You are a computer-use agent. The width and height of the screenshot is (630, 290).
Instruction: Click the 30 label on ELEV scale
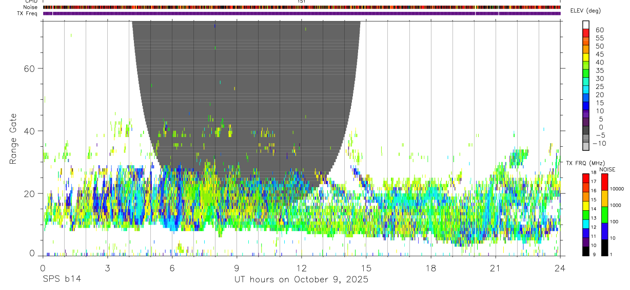coord(599,79)
